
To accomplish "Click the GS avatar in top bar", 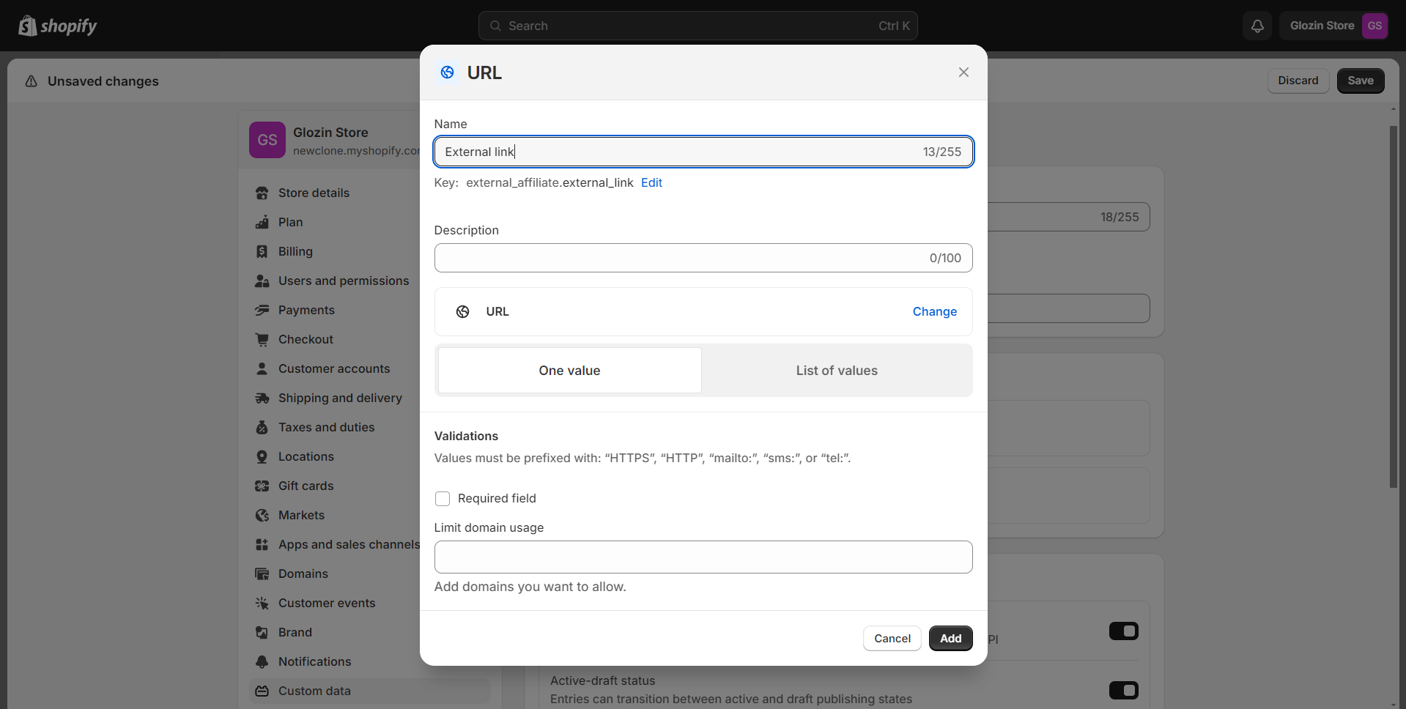I will pos(1374,26).
